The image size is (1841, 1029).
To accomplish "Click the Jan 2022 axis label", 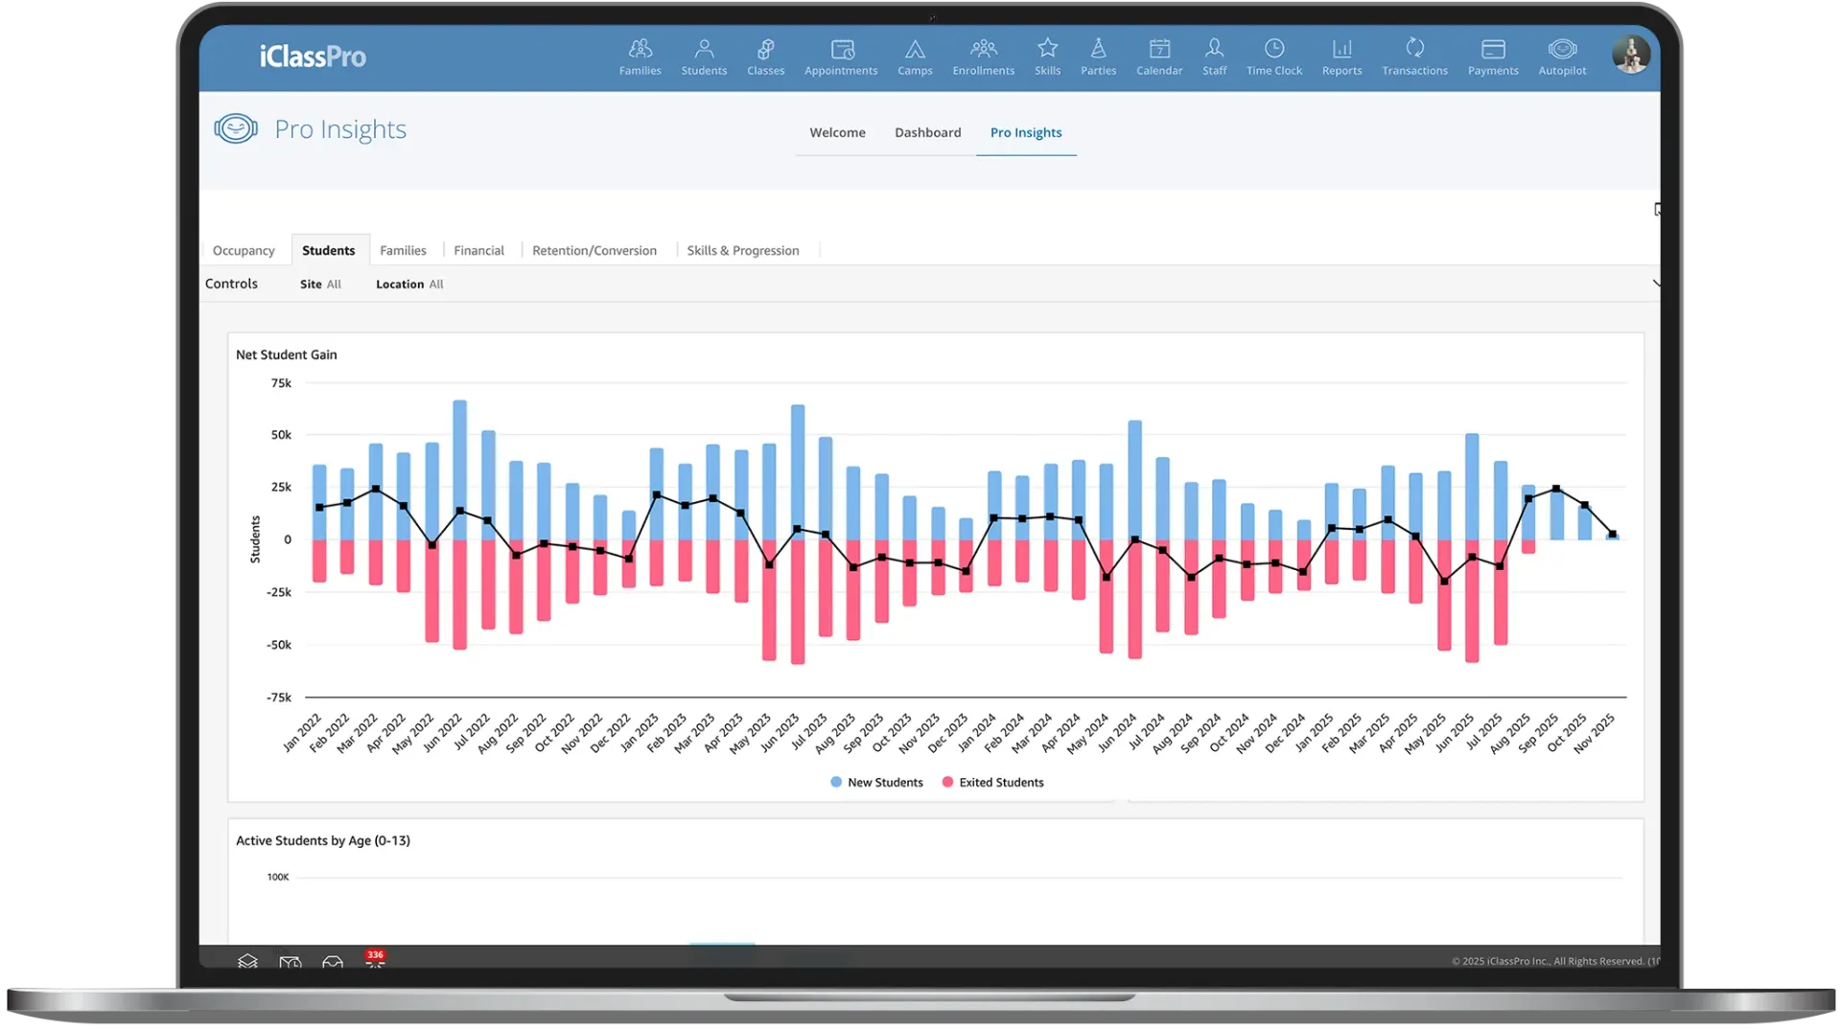I will (x=302, y=732).
